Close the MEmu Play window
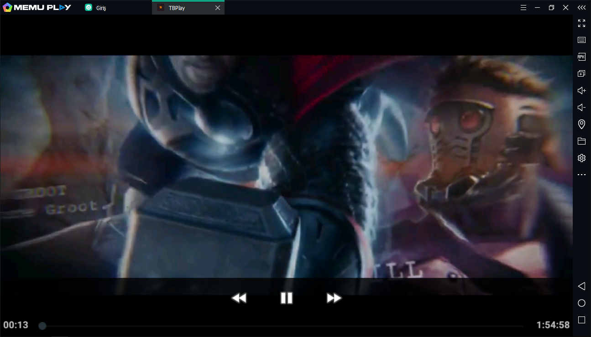The image size is (591, 337). click(x=565, y=8)
